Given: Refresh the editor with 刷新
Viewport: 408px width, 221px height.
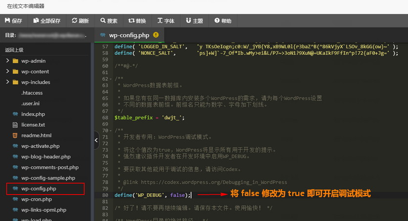Looking at the screenshot, I should point(80,21).
